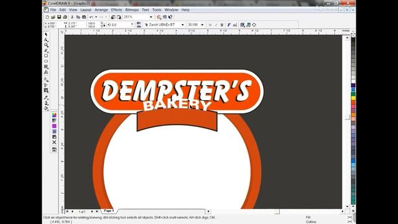Toggle bold text formatting
Image resolution: width=398 pixels, height=224 pixels.
point(210,25)
